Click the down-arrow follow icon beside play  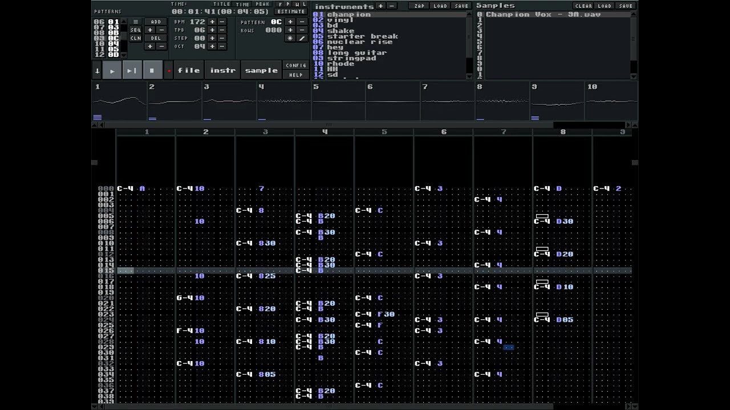point(98,71)
